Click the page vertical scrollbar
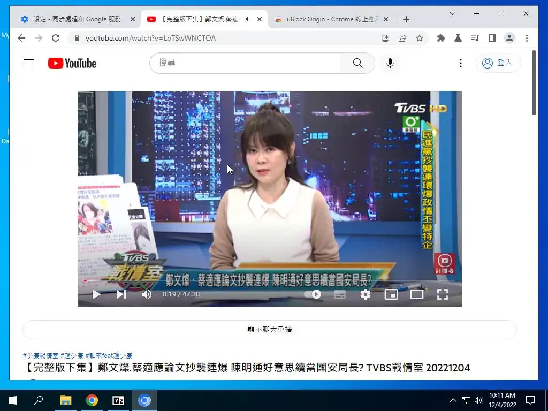Image resolution: width=548 pixels, height=411 pixels. pyautogui.click(x=534, y=82)
